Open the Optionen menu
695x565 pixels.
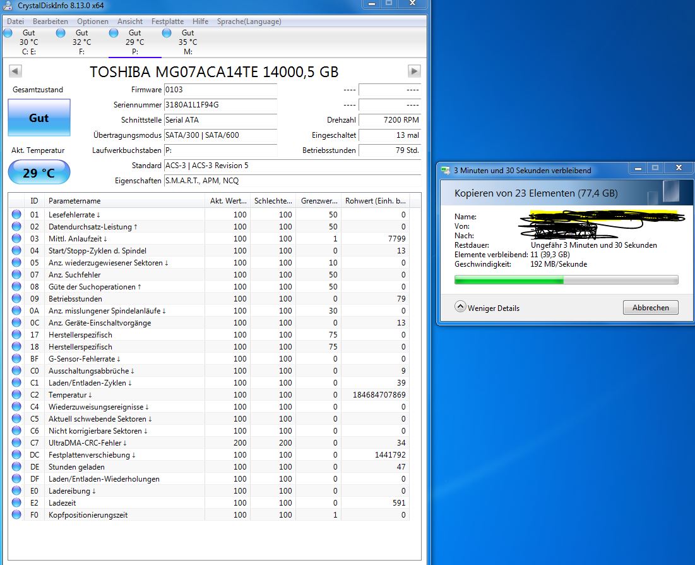tap(93, 21)
